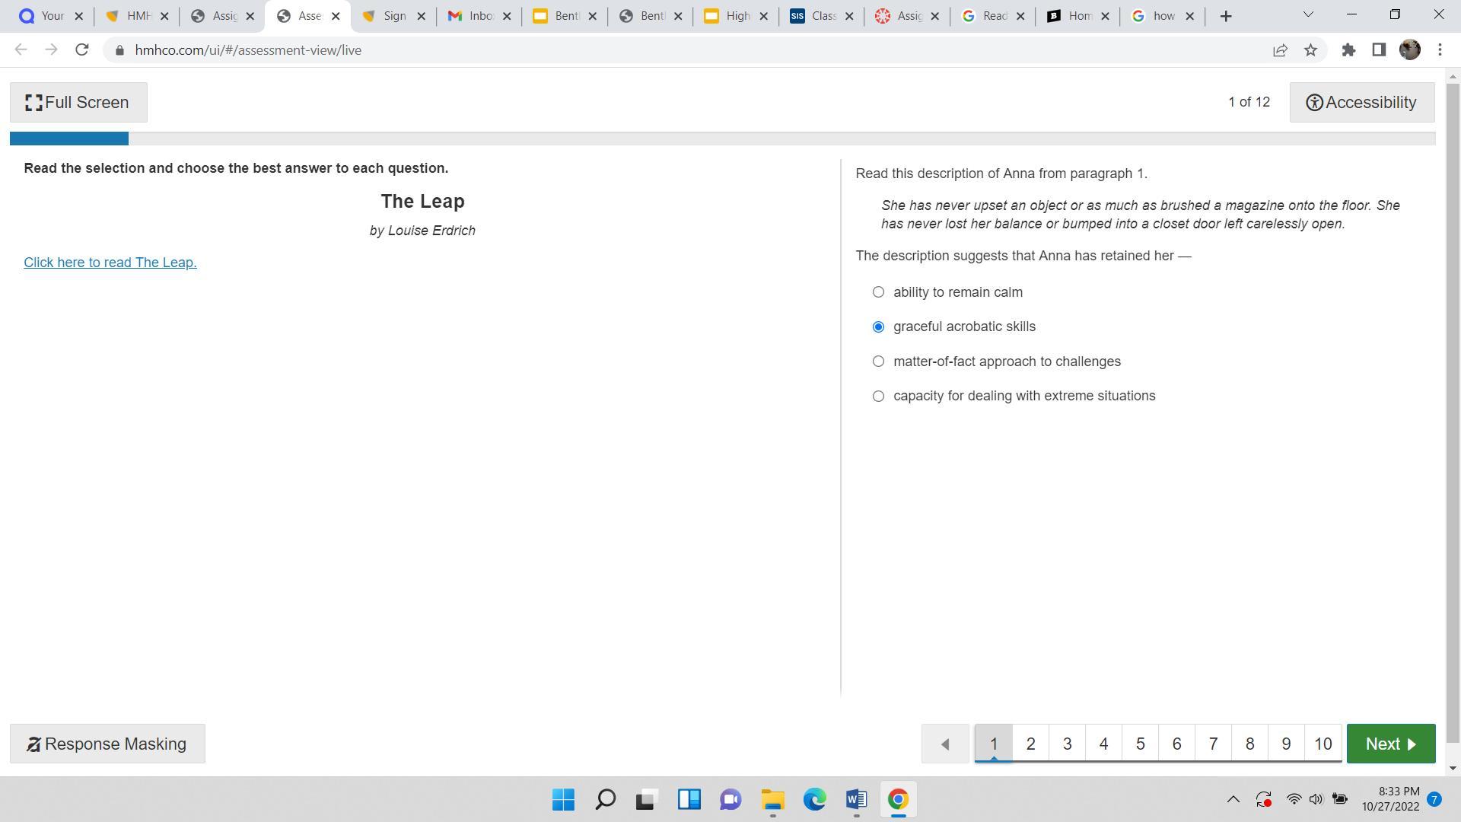Jump to question 5
The image size is (1461, 822).
pos(1140,744)
